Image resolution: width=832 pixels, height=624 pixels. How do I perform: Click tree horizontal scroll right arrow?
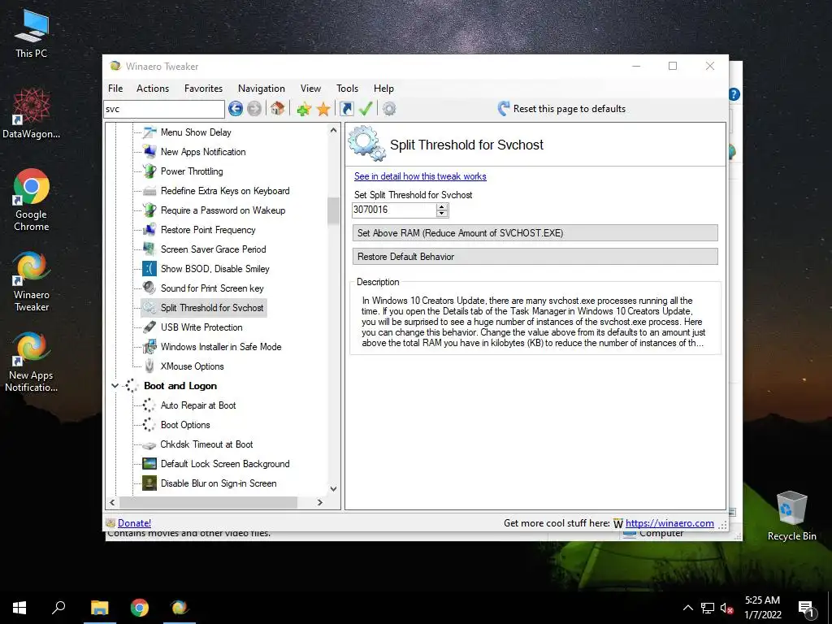319,502
